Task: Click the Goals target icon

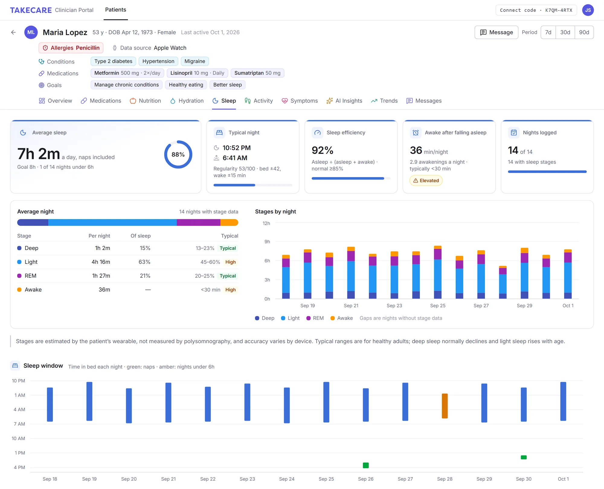Action: pos(41,85)
